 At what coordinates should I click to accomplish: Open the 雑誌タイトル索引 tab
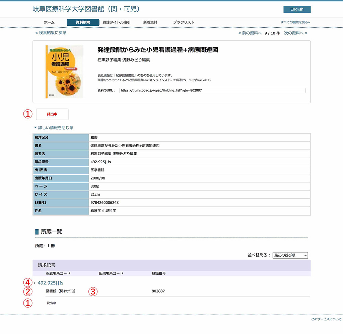click(117, 22)
